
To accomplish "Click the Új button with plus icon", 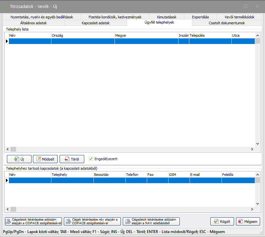I will 19,159.
